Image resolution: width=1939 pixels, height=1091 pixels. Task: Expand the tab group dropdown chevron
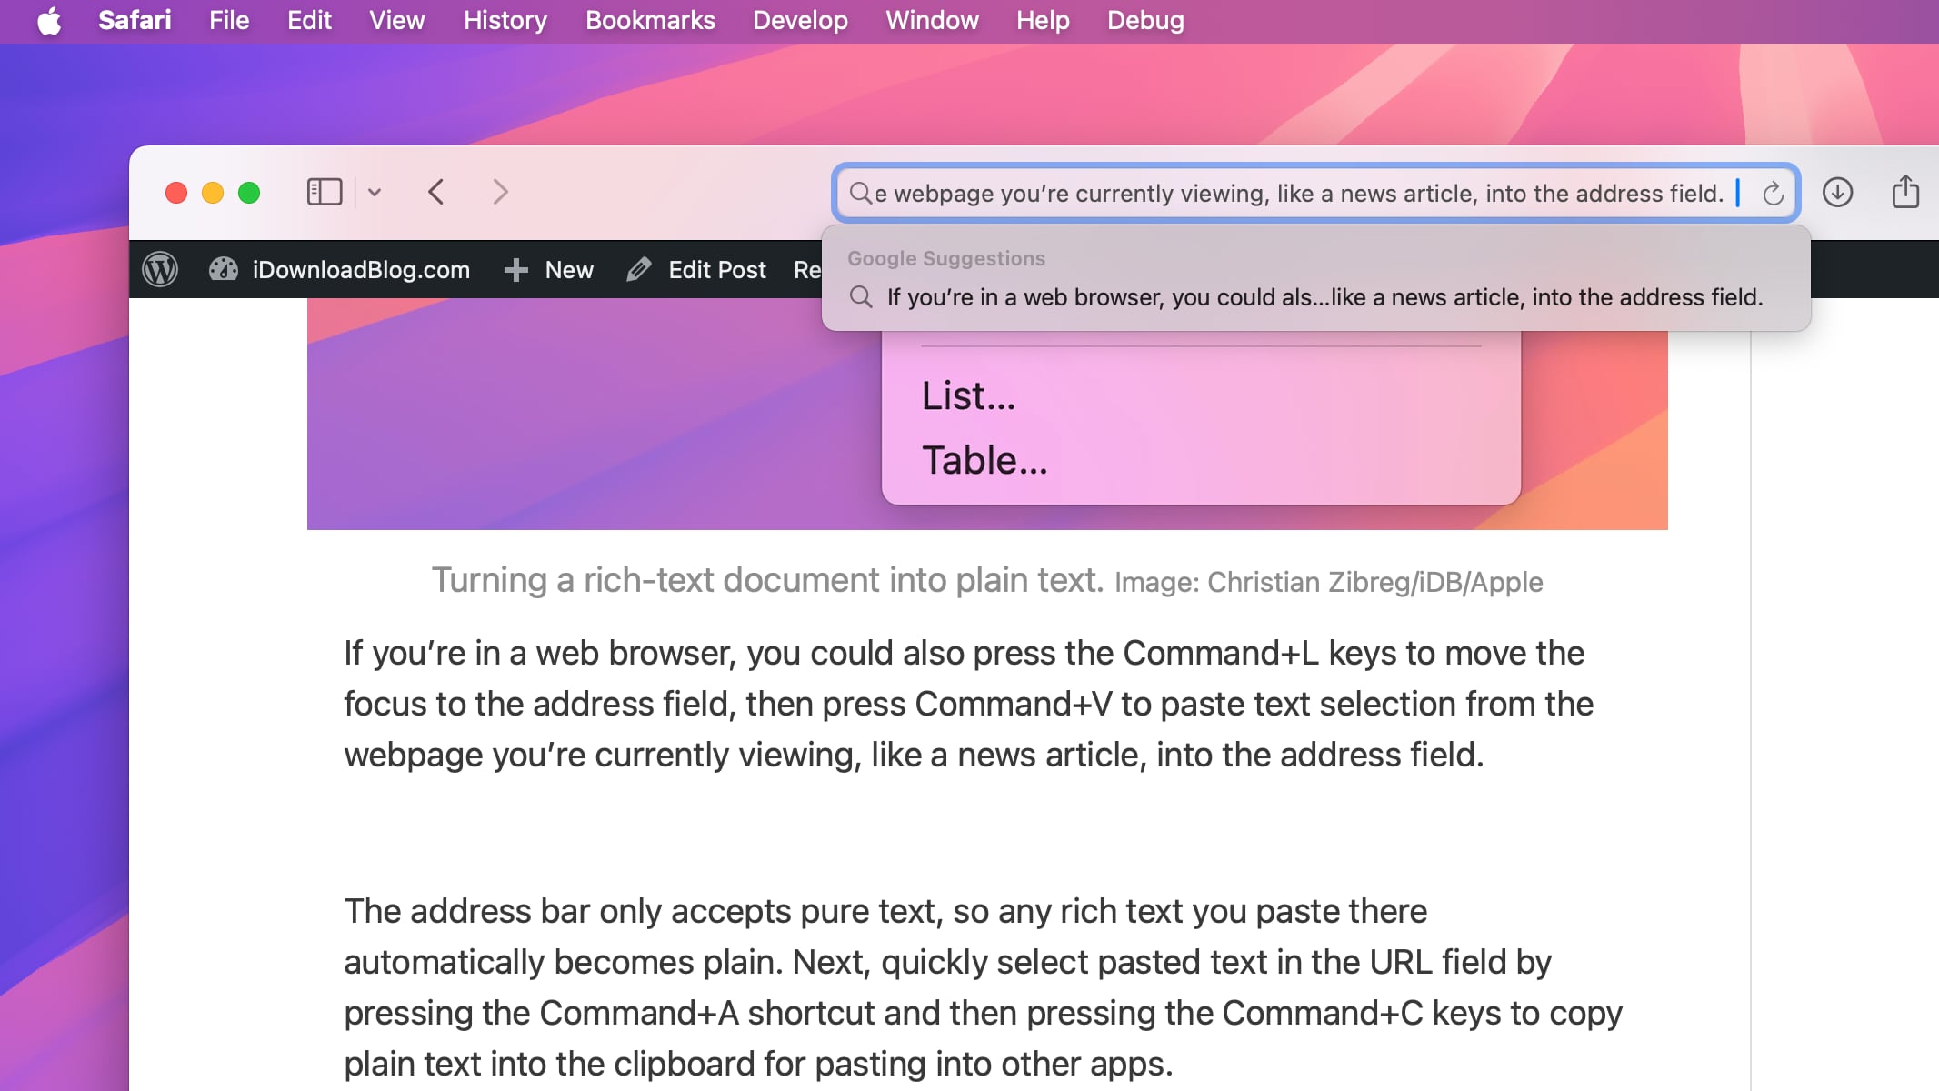coord(375,192)
